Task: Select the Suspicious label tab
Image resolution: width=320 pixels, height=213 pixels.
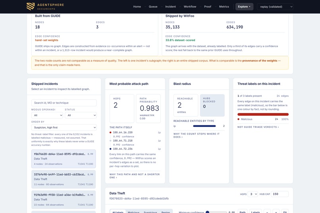Action: [150, 212]
